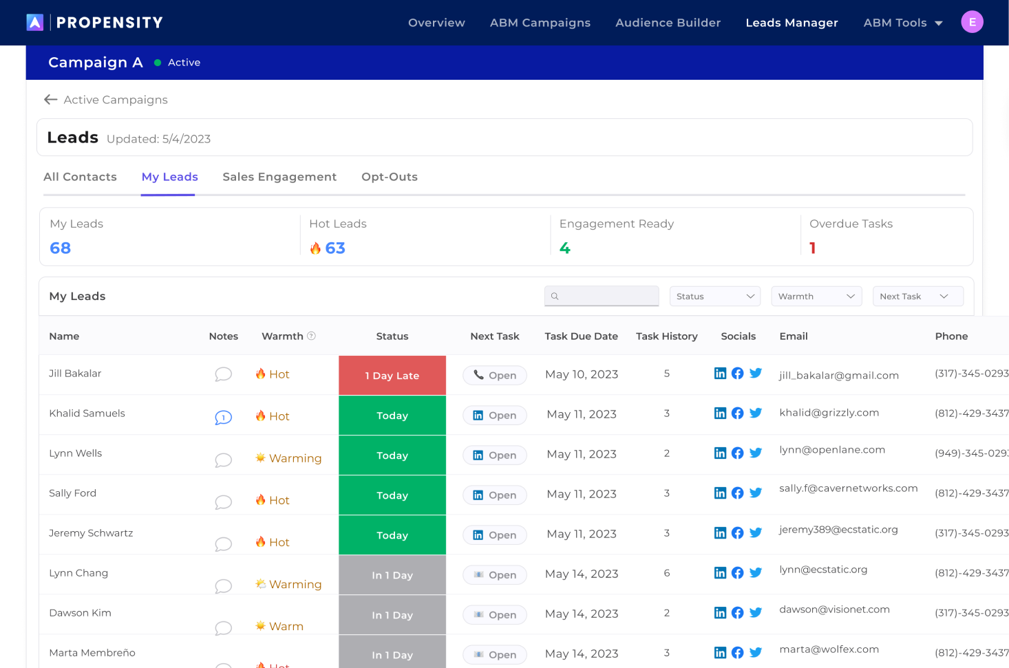Go to ABM Campaigns in navigation

pos(540,23)
